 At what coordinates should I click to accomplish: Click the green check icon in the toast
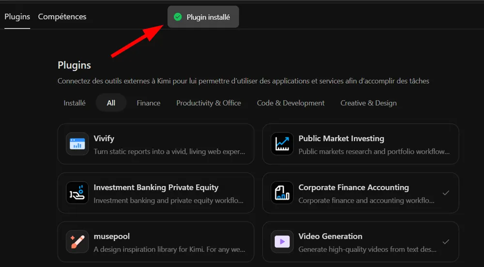[178, 17]
